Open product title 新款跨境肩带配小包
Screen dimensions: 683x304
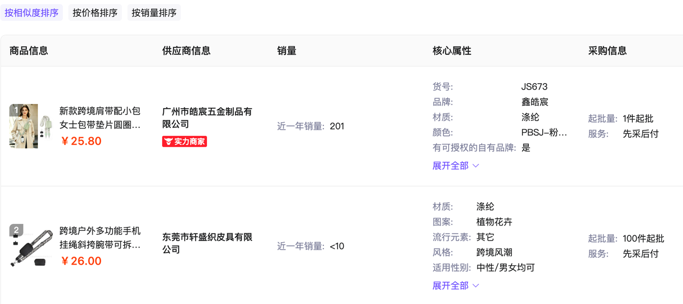(x=100, y=118)
